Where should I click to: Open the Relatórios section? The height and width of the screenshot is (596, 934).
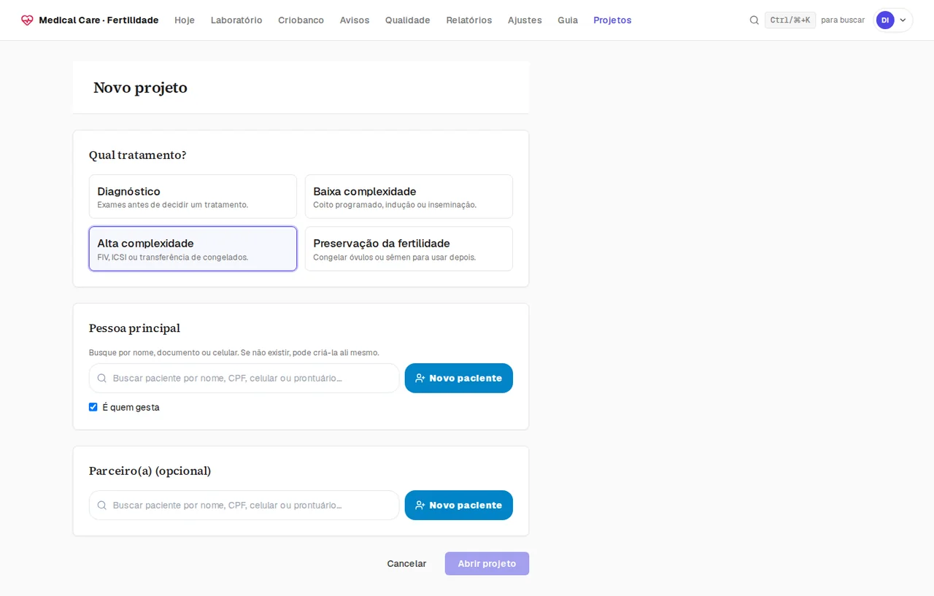(469, 20)
